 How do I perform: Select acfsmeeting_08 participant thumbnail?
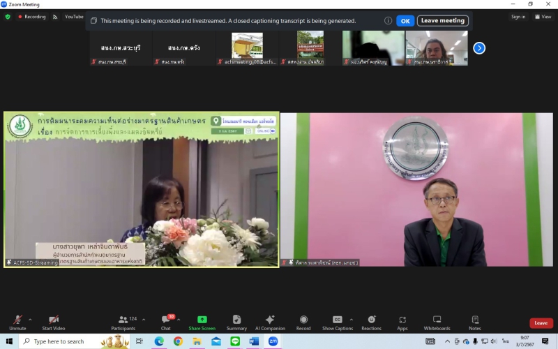point(248,48)
